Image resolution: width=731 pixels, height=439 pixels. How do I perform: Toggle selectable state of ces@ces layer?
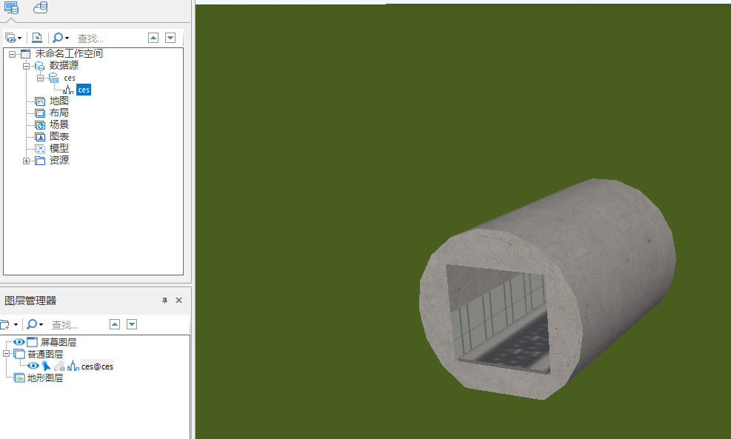pos(46,366)
